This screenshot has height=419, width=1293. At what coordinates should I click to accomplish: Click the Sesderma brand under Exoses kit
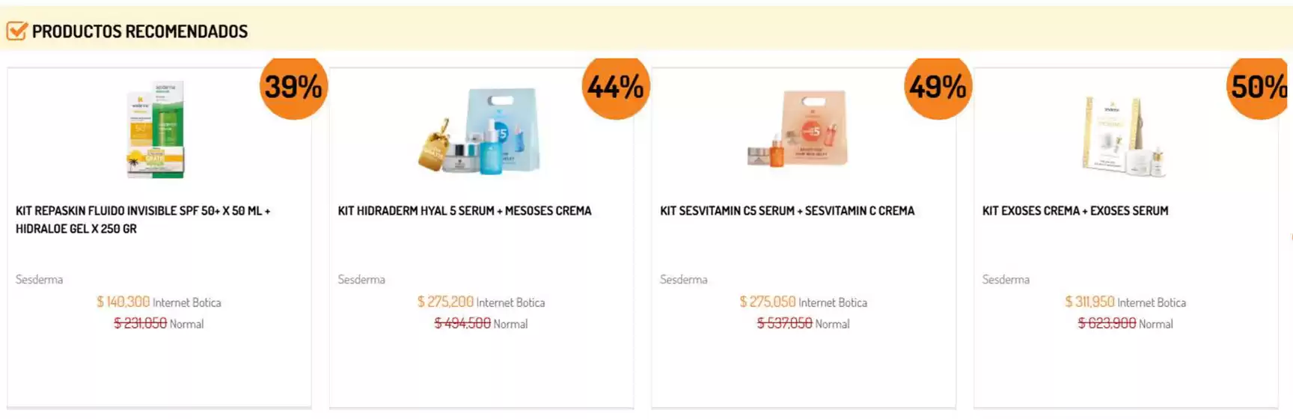1006,279
